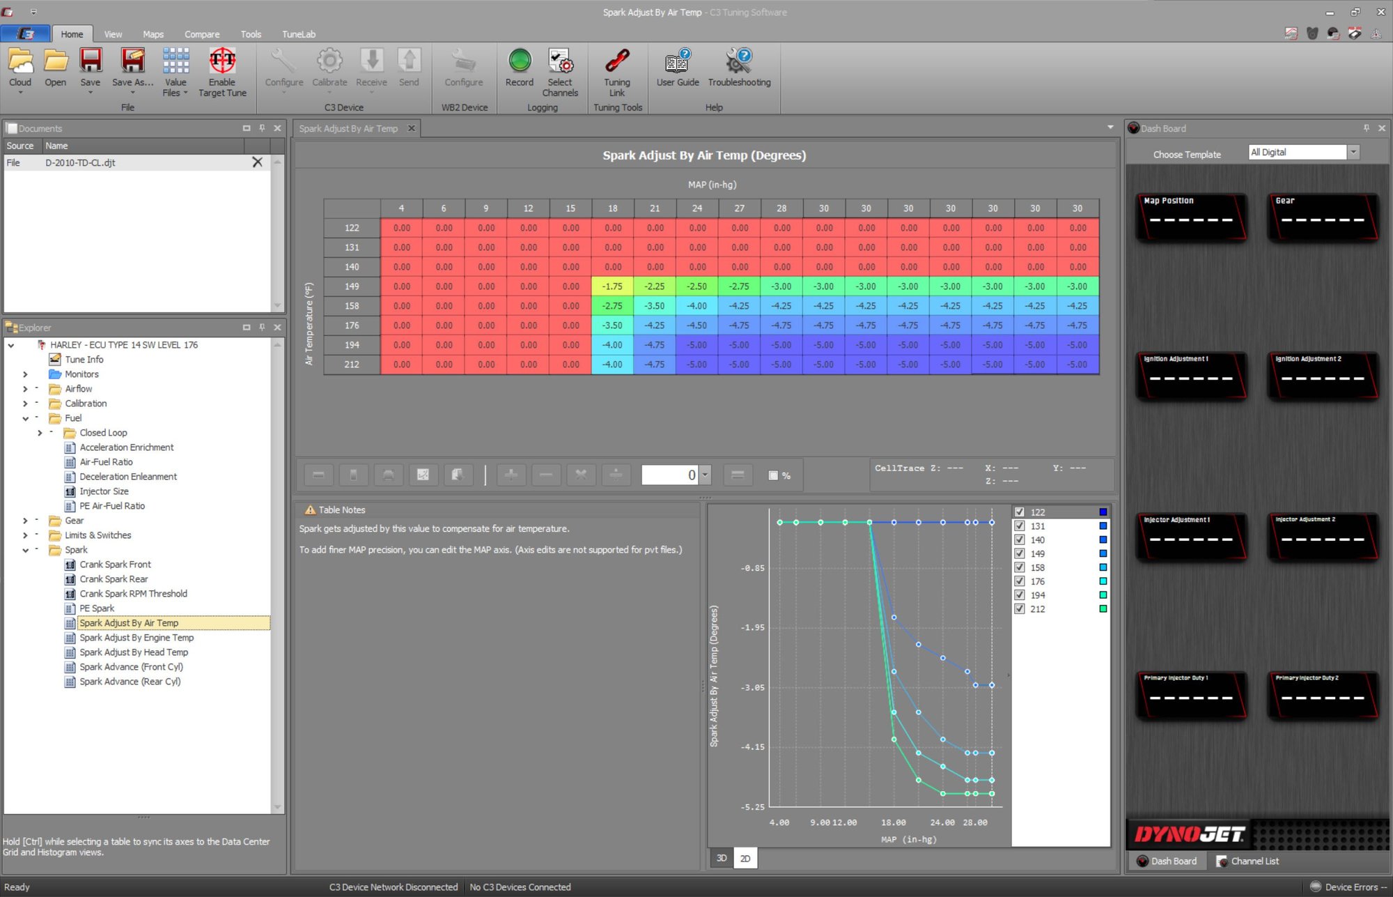Click the 212 series color swatch
This screenshot has width=1393, height=897.
(x=1103, y=609)
